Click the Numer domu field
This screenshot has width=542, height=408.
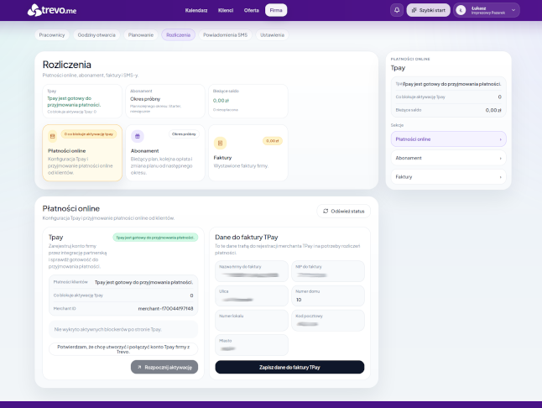coord(328,296)
